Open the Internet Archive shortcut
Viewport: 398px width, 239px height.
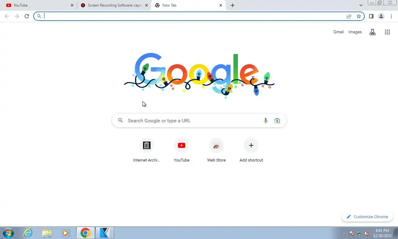coord(146,151)
